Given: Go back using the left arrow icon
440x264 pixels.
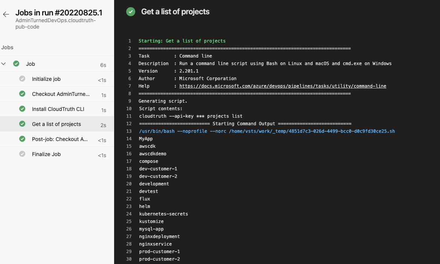Looking at the screenshot, I should pyautogui.click(x=6, y=14).
